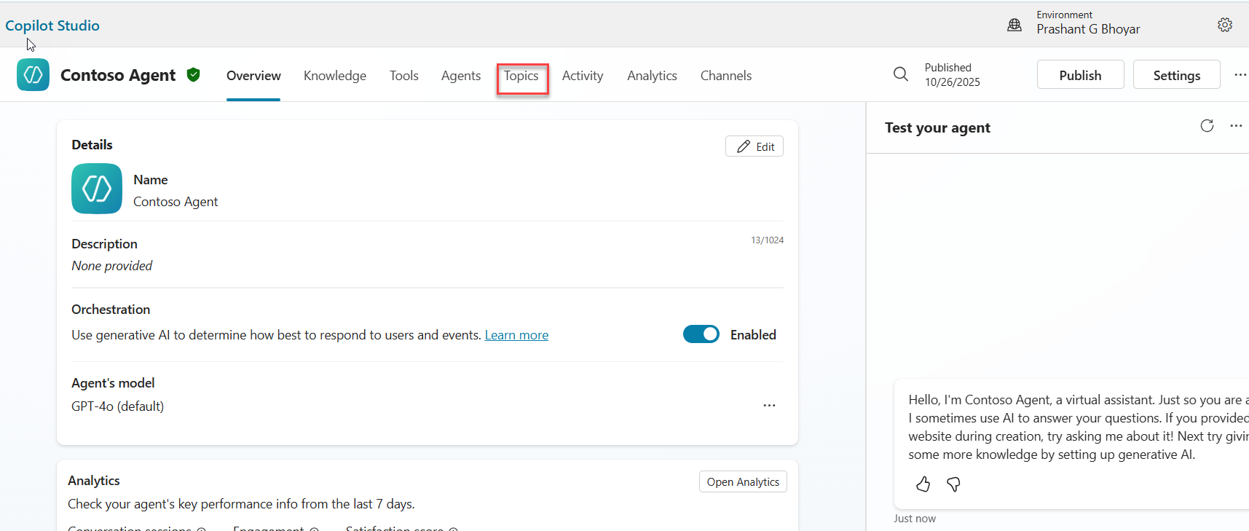Click the Open Analytics button
This screenshot has width=1249, height=531.
click(743, 481)
